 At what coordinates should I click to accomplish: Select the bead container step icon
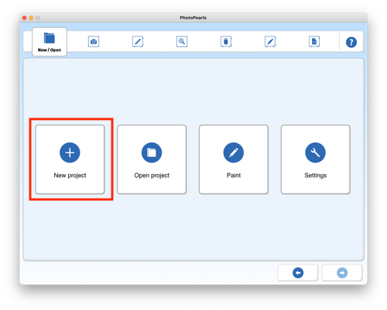pyautogui.click(x=226, y=42)
